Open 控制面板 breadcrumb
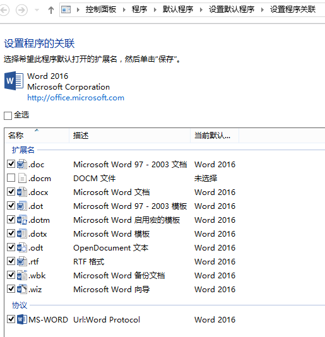Viewport: 325px width, 337px height. click(101, 9)
